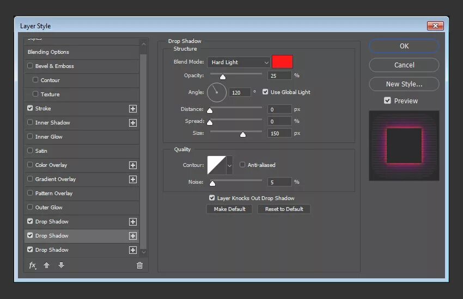Image resolution: width=463 pixels, height=299 pixels.
Task: Select the last Drop Shadow row
Action: point(82,250)
